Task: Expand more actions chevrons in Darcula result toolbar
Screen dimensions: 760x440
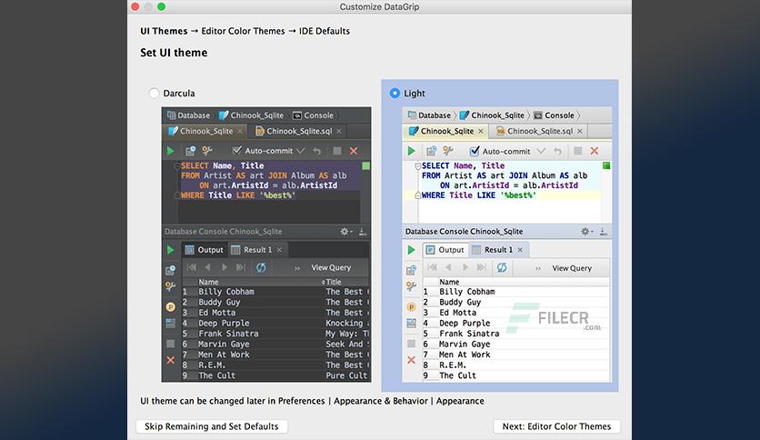Action: coord(297,268)
